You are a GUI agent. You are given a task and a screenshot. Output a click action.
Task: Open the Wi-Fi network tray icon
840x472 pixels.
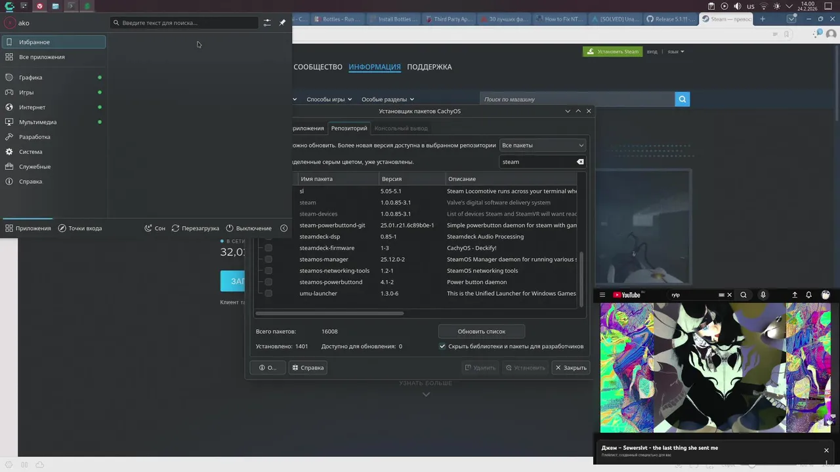click(x=763, y=6)
